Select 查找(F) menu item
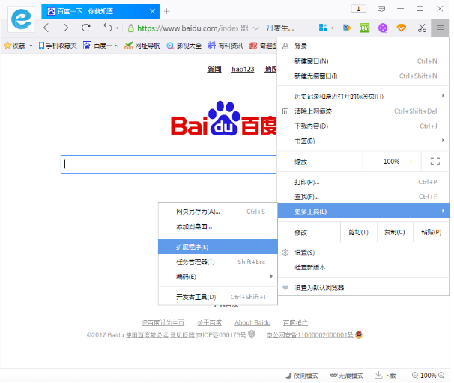This screenshot has height=383, width=454. [363, 197]
